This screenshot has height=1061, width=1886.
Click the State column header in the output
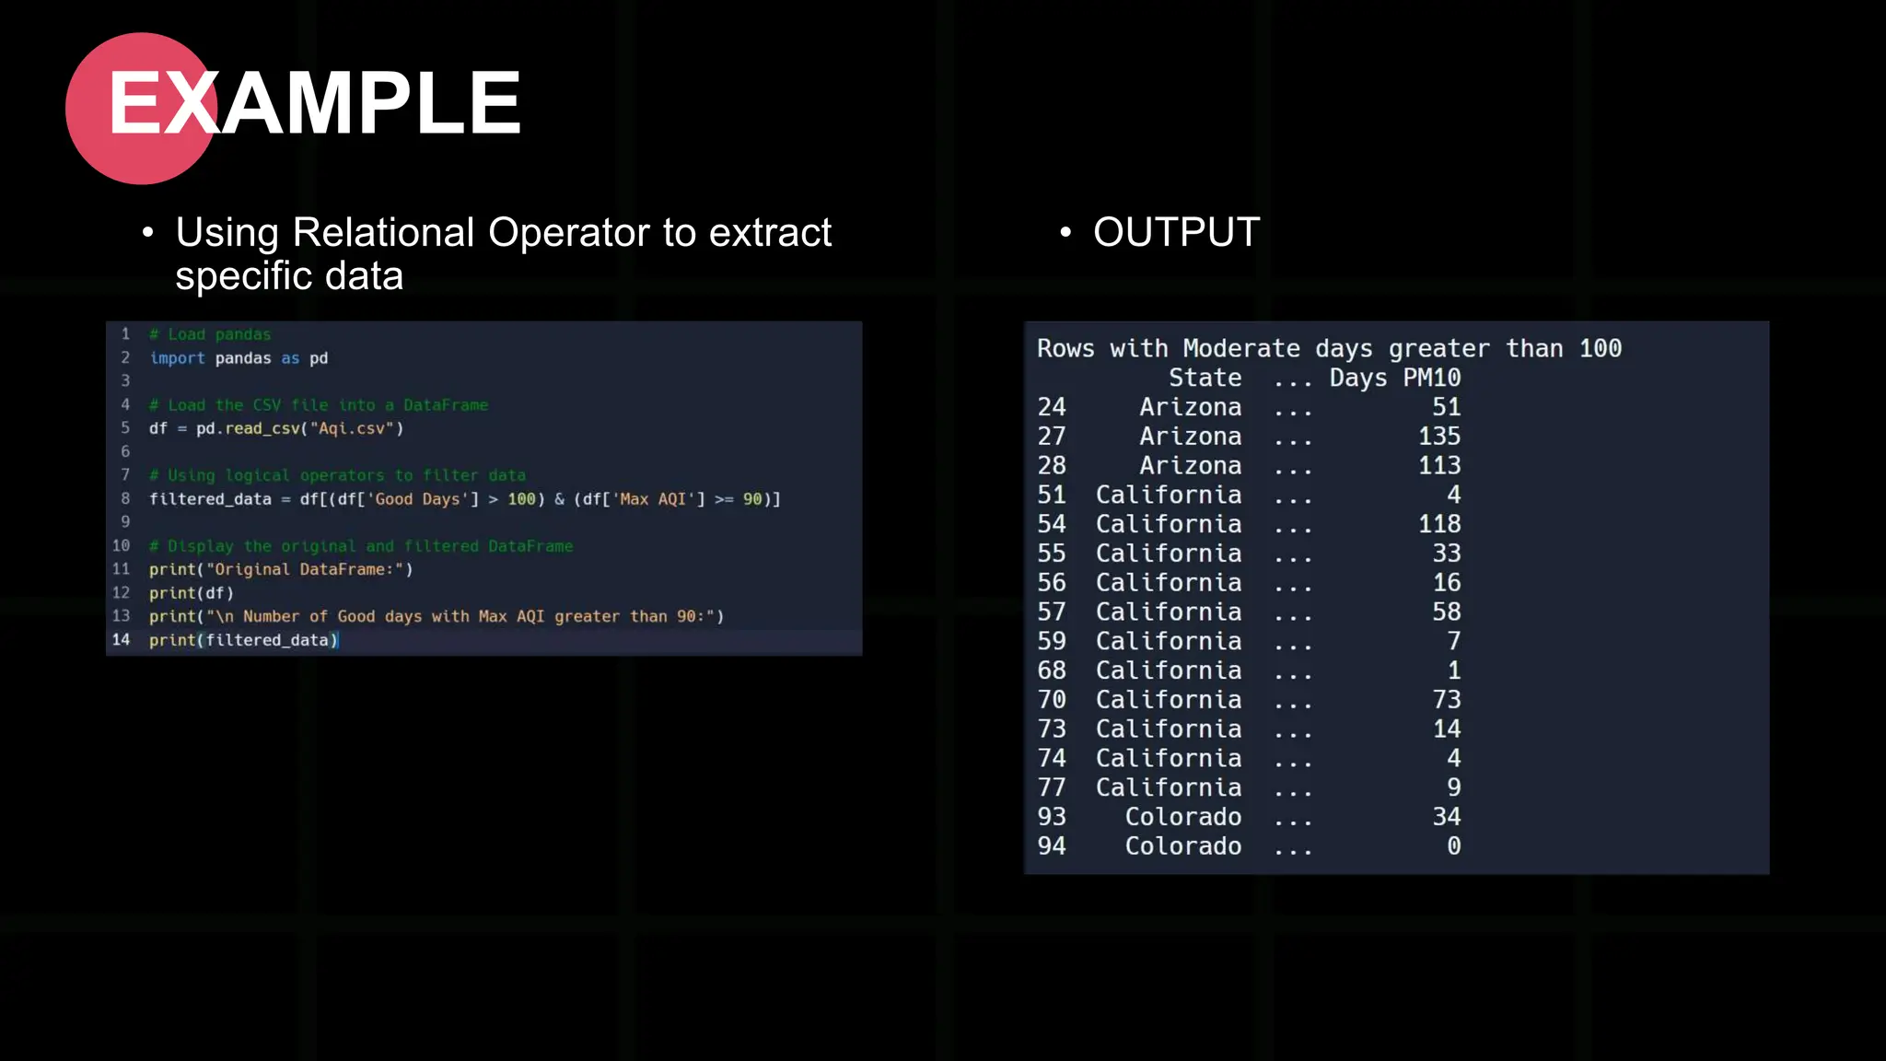[x=1205, y=378]
